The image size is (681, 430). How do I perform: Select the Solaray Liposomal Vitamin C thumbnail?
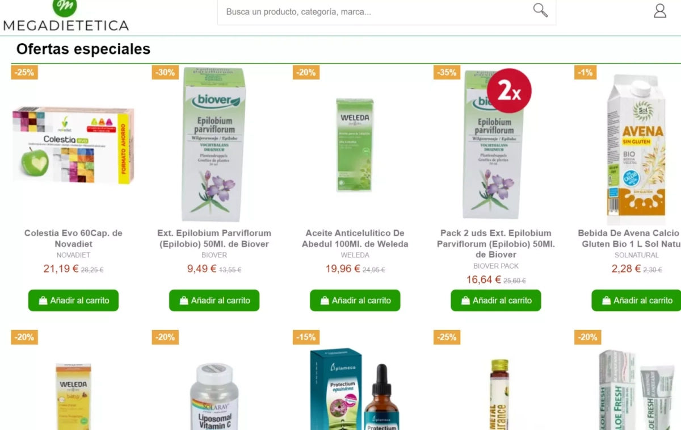click(214, 396)
